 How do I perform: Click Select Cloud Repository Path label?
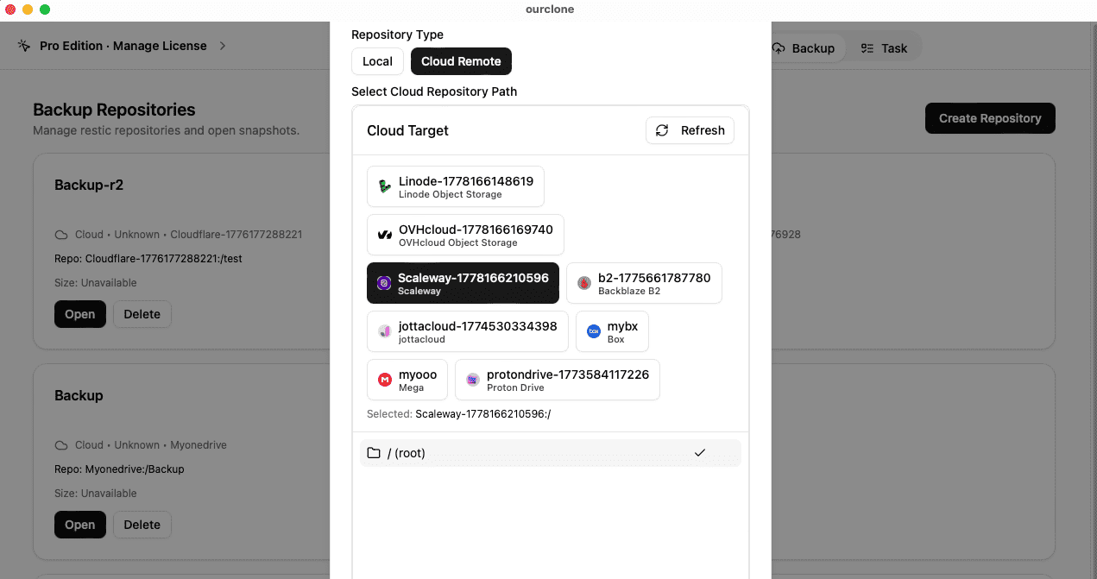434,91
